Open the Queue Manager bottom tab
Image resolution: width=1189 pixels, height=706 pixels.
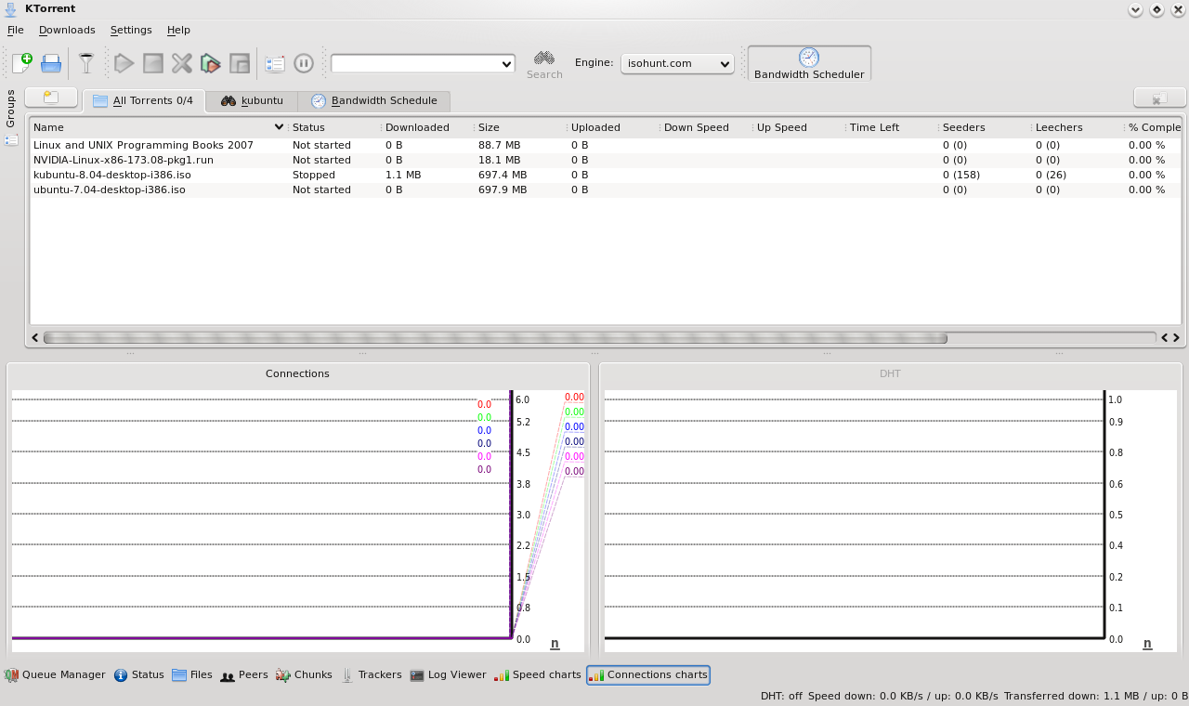(55, 675)
